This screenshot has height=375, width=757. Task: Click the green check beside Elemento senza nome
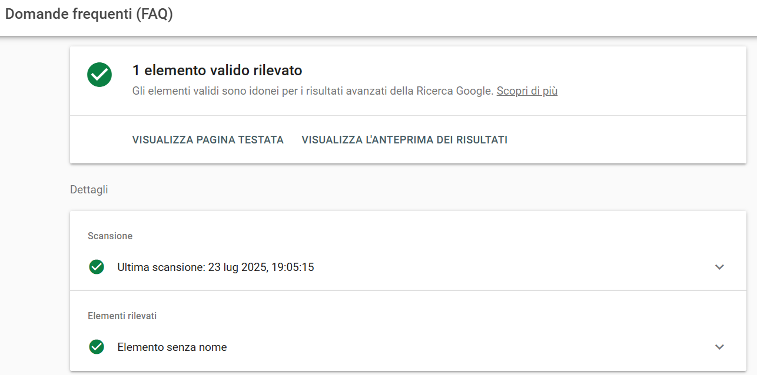click(97, 347)
